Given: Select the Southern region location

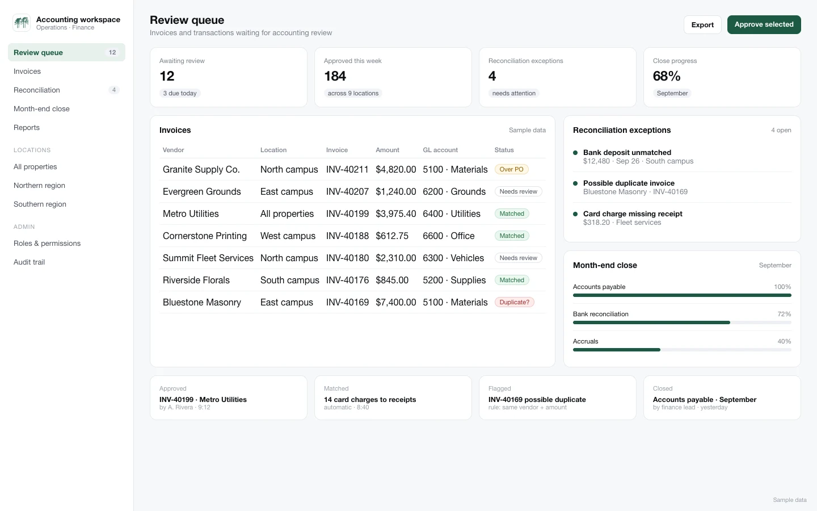Looking at the screenshot, I should [x=66, y=204].
